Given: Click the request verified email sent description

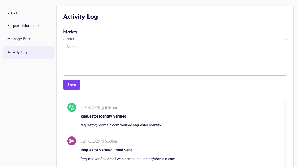Looking at the screenshot, I should (128, 159).
